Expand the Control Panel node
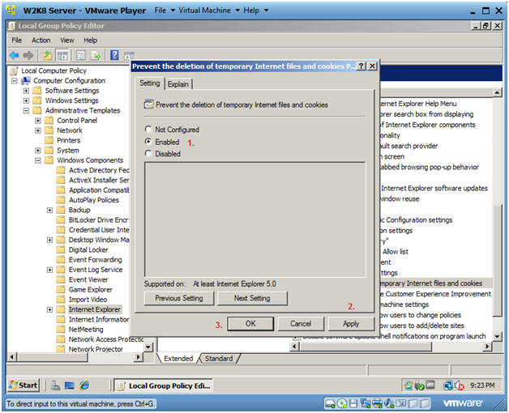 coord(38,121)
